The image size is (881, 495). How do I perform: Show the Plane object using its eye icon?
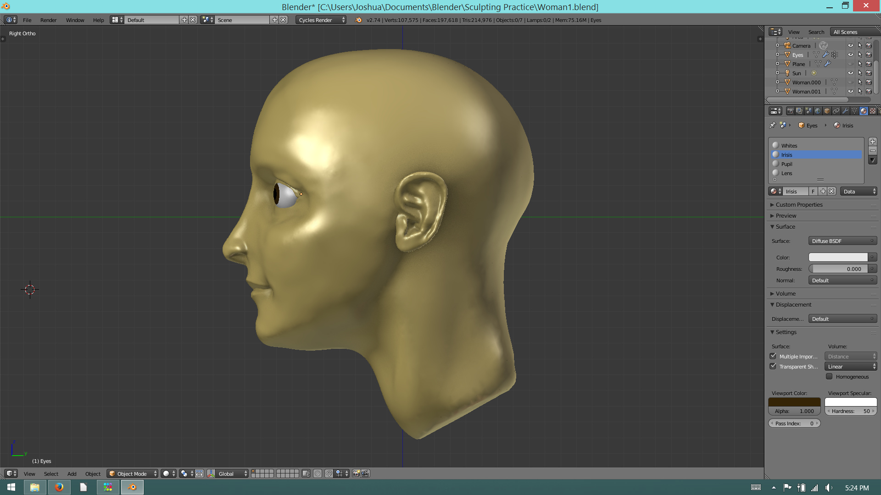pyautogui.click(x=850, y=64)
